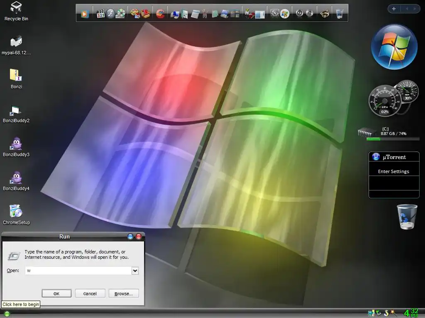The height and width of the screenshot is (318, 425).
Task: Click the sidebar add gadget plus button
Action: (x=394, y=9)
